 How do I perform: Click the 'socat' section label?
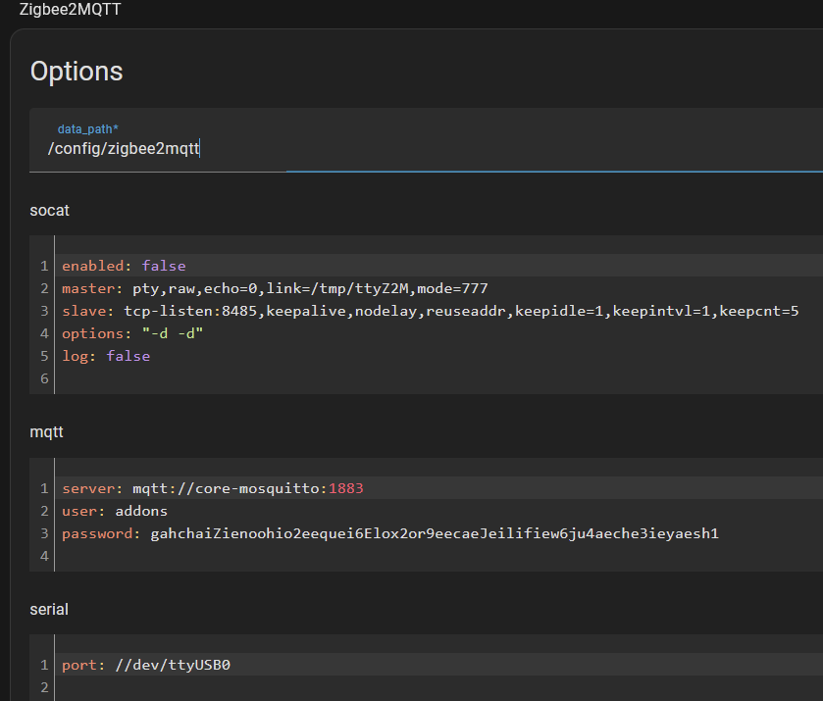tap(50, 210)
